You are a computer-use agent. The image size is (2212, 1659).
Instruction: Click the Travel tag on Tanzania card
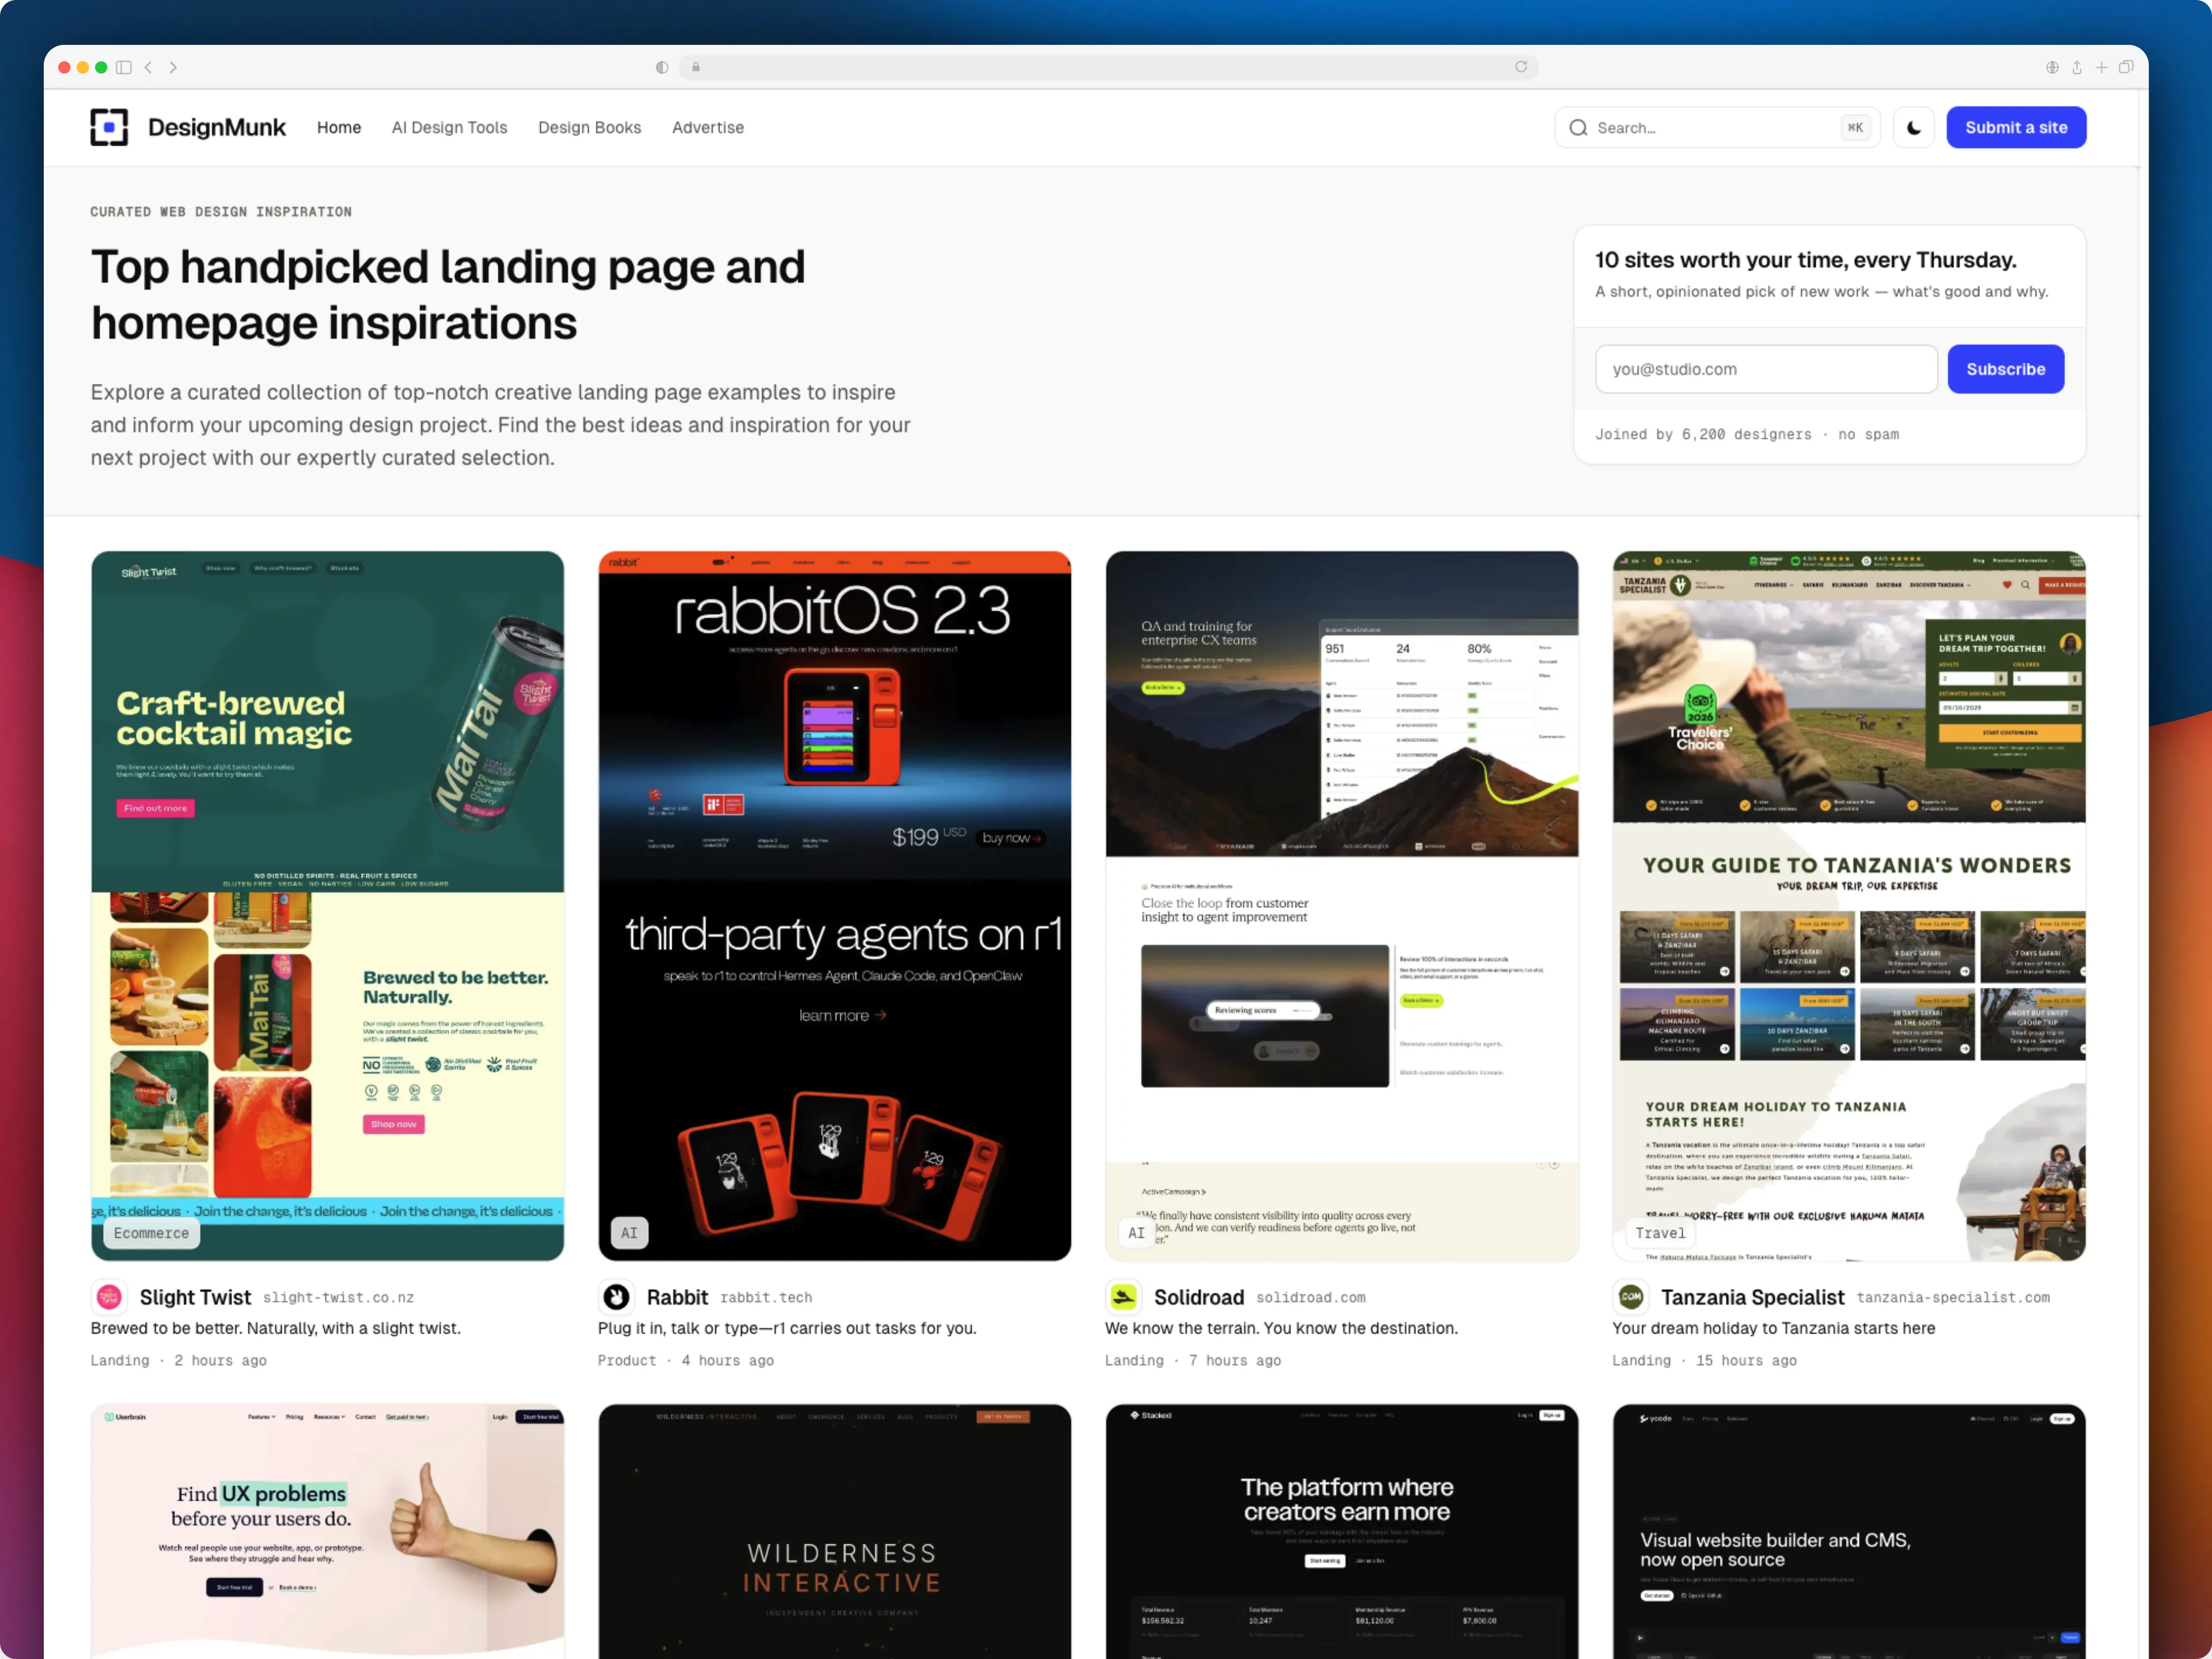coord(1660,1233)
